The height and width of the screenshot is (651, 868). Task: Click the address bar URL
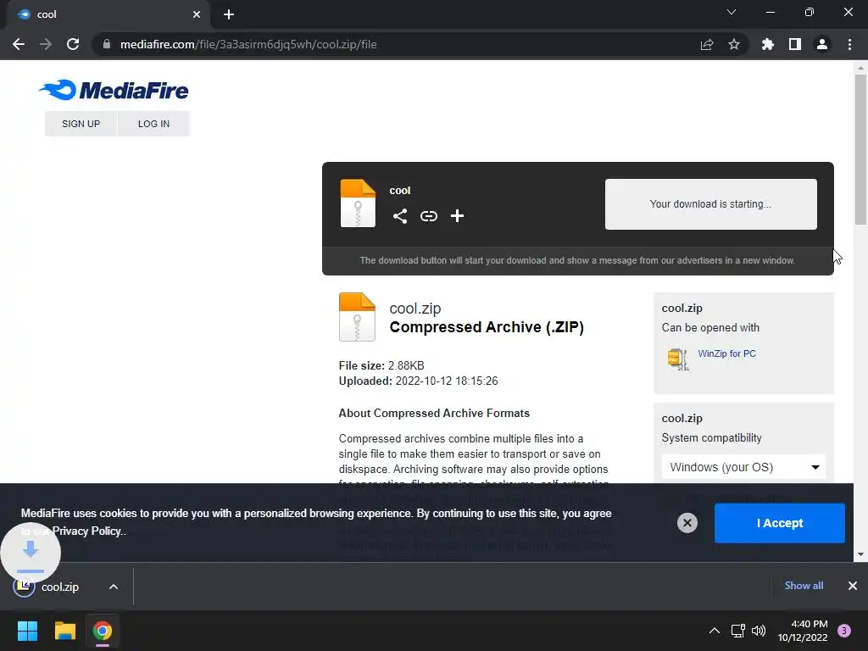pyautogui.click(x=248, y=44)
